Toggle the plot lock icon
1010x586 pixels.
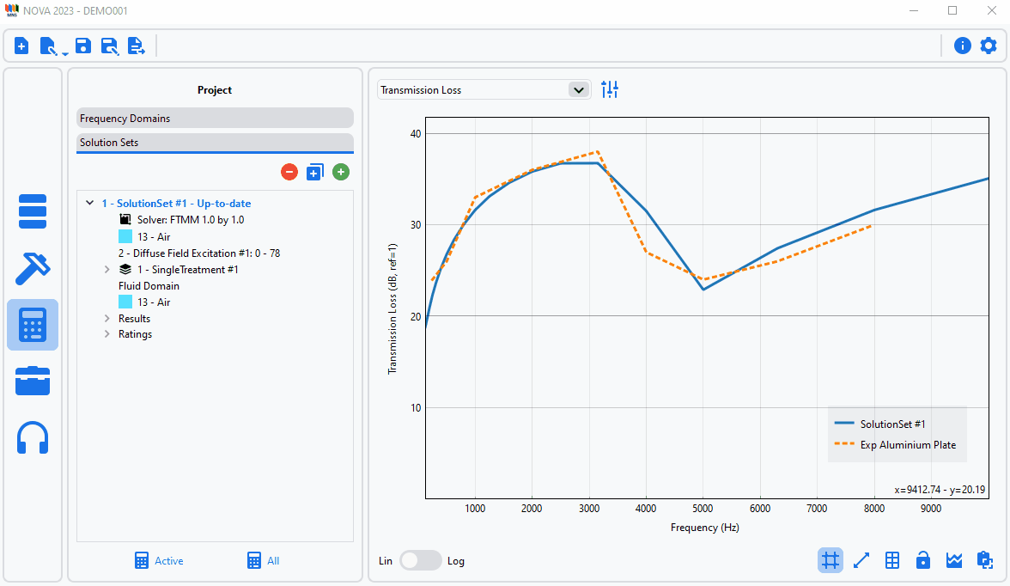[923, 560]
